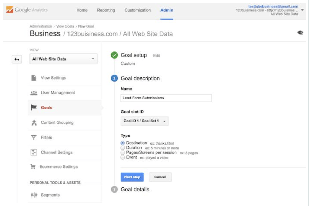Select the Duration goal type
This screenshot has width=309, height=206.
point(123,148)
